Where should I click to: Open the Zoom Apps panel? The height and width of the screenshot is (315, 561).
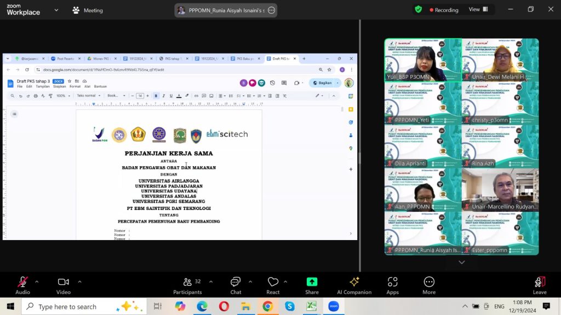tap(392, 285)
